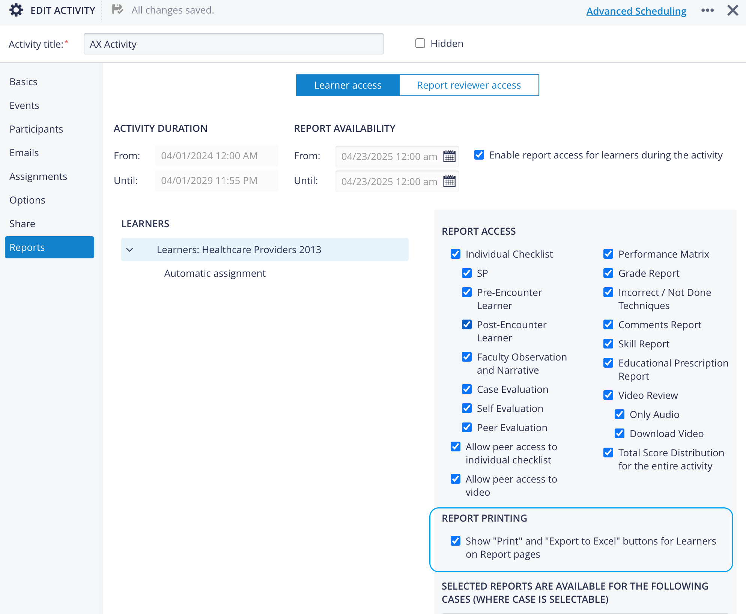Close the Edit Activity panel
Viewport: 746px width, 614px height.
pyautogui.click(x=732, y=10)
